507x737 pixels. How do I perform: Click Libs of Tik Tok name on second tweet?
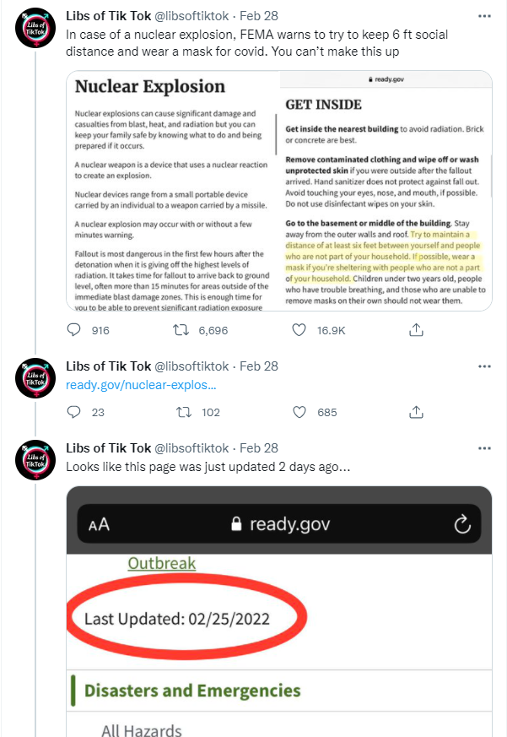(108, 366)
